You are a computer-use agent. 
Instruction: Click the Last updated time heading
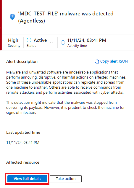[23, 132]
